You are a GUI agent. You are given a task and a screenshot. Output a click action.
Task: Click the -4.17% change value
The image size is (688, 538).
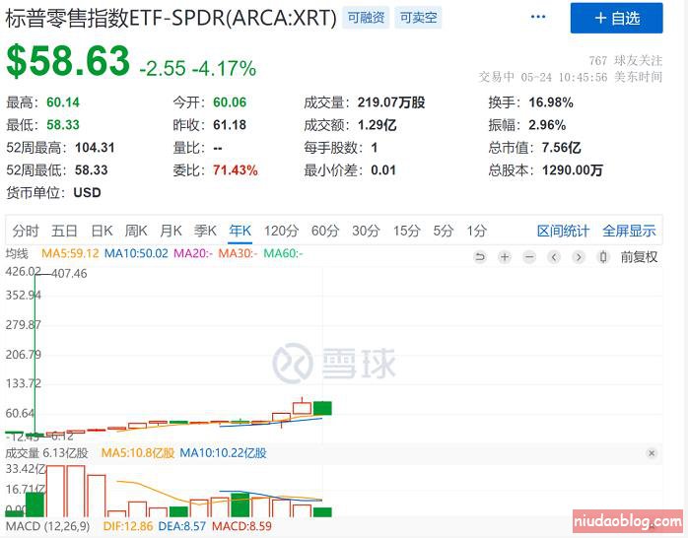(x=224, y=68)
